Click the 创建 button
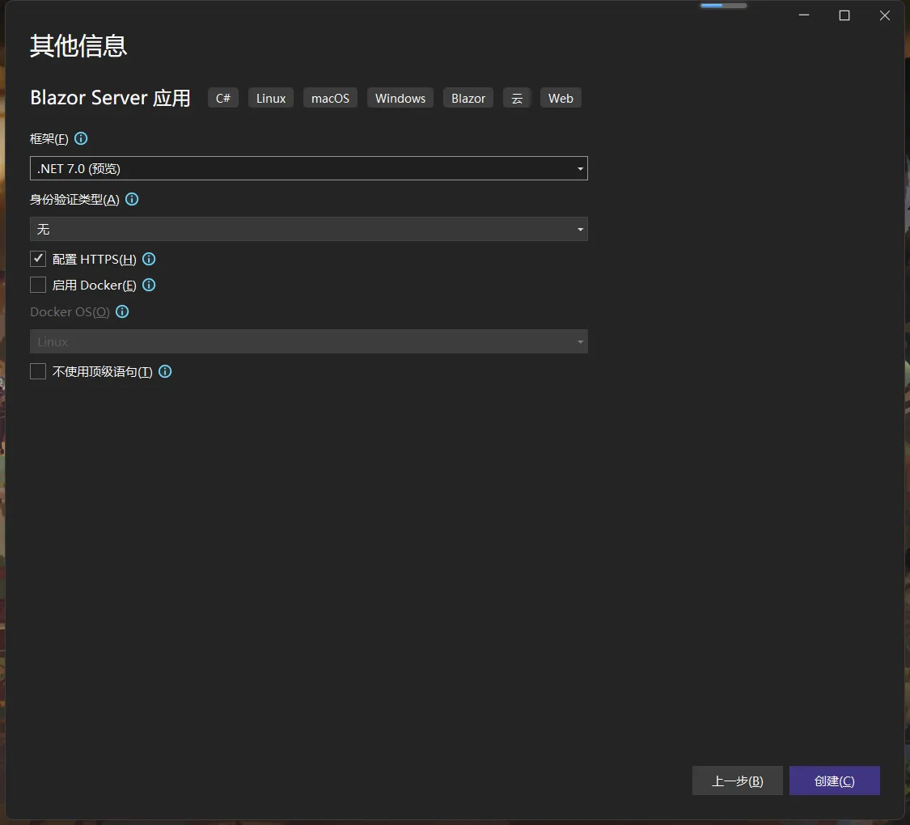This screenshot has height=825, width=910. point(834,781)
